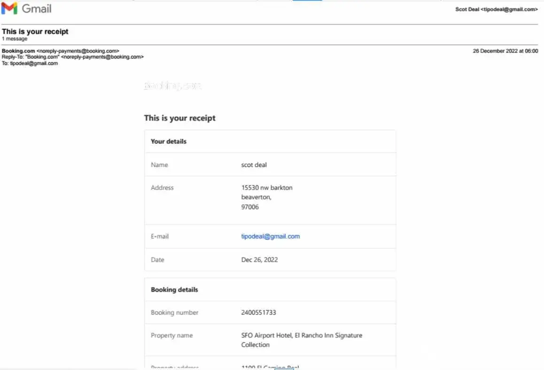The image size is (544, 370).
Task: Click the Gmail M logo icon
Action: [x=9, y=8]
